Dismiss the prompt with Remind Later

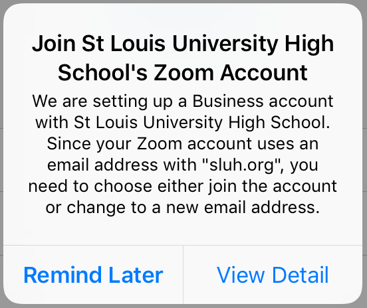[93, 275]
